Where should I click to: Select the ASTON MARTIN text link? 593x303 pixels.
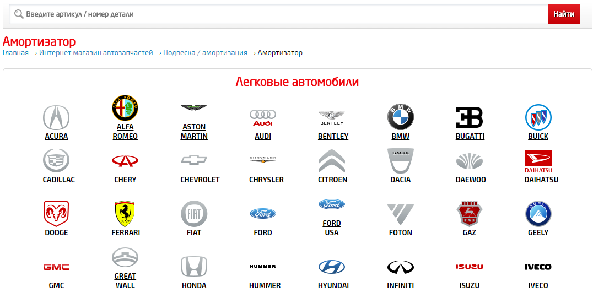(x=194, y=131)
